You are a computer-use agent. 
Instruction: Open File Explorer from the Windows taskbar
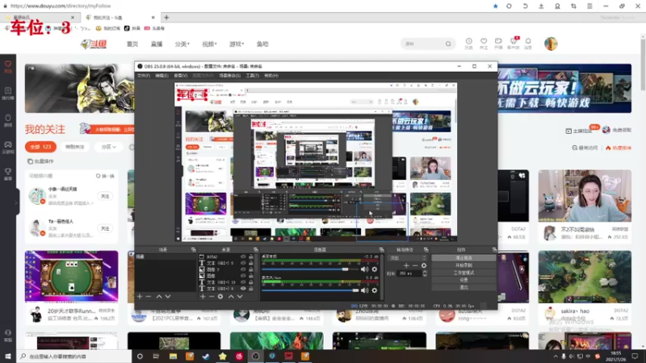pos(173,356)
